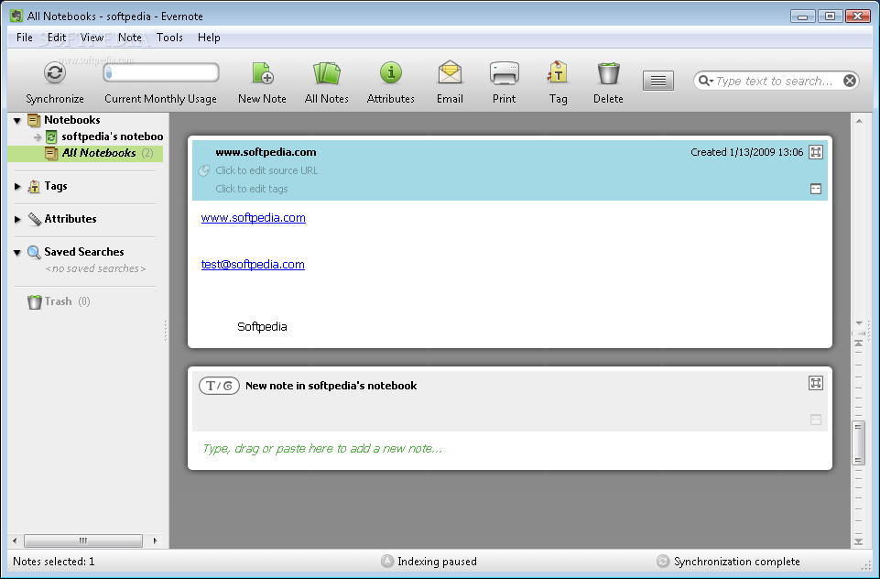Open the test@softpedia.com email link
The width and height of the screenshot is (880, 579).
[x=253, y=265]
